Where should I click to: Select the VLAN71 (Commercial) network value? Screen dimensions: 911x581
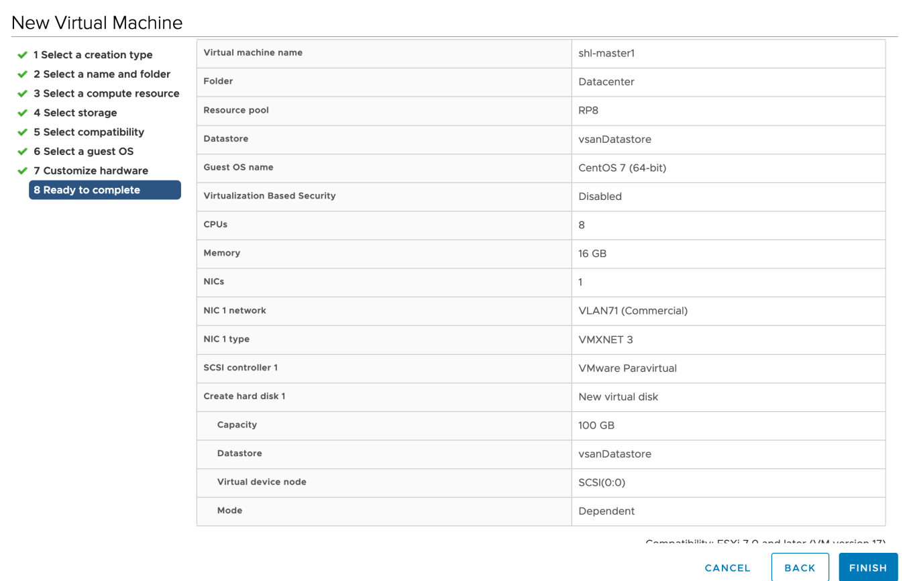coord(633,310)
